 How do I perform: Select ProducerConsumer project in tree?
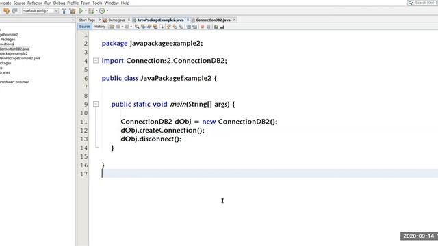tap(14, 82)
